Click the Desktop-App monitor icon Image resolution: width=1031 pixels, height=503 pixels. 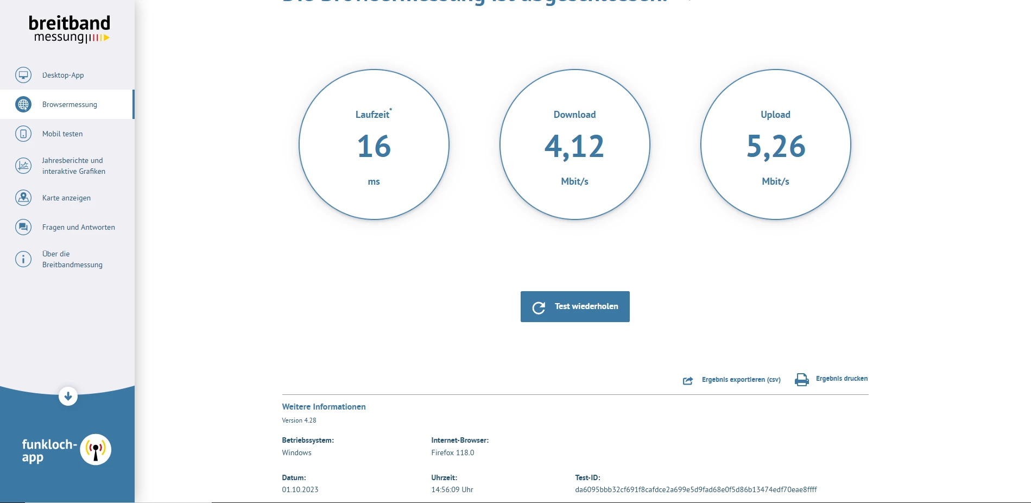pyautogui.click(x=23, y=75)
